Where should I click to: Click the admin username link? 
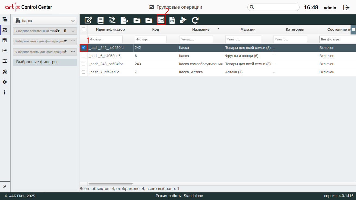point(330,8)
